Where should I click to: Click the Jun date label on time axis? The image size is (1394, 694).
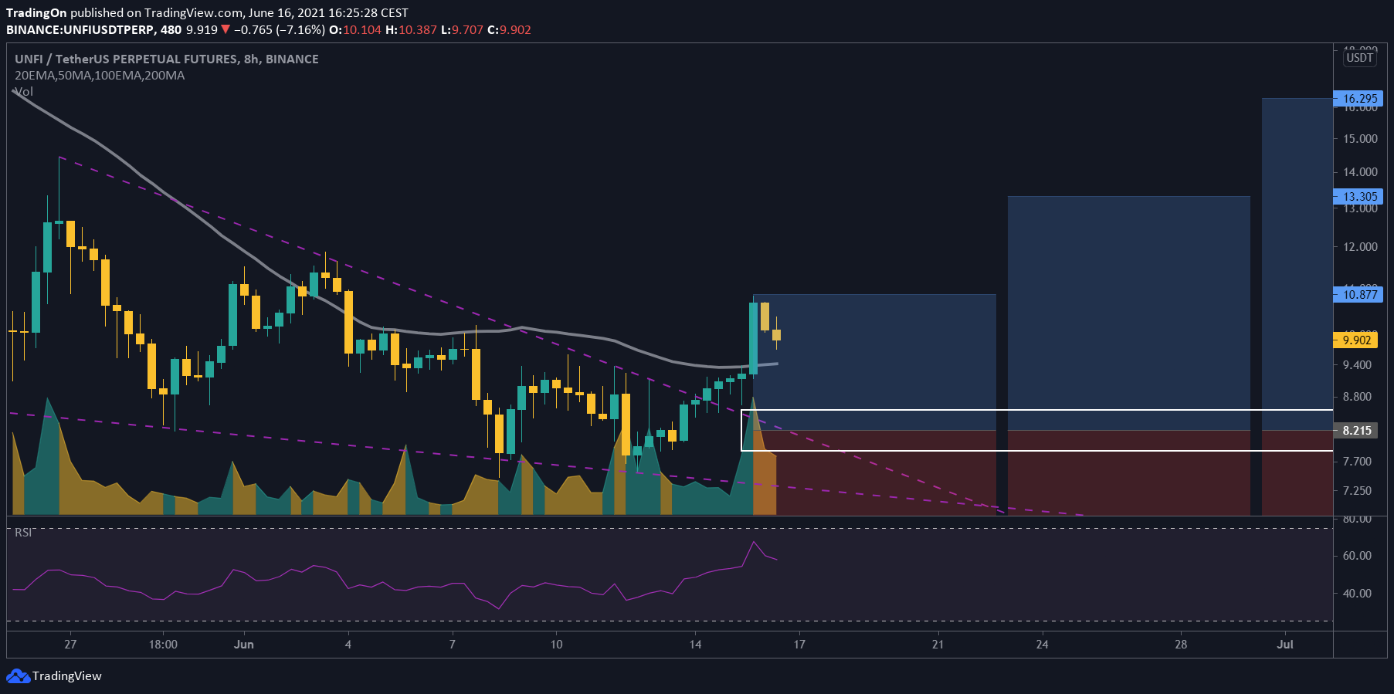coord(244,645)
